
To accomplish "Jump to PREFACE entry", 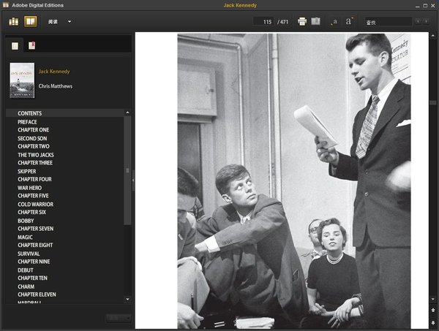I will point(27,122).
